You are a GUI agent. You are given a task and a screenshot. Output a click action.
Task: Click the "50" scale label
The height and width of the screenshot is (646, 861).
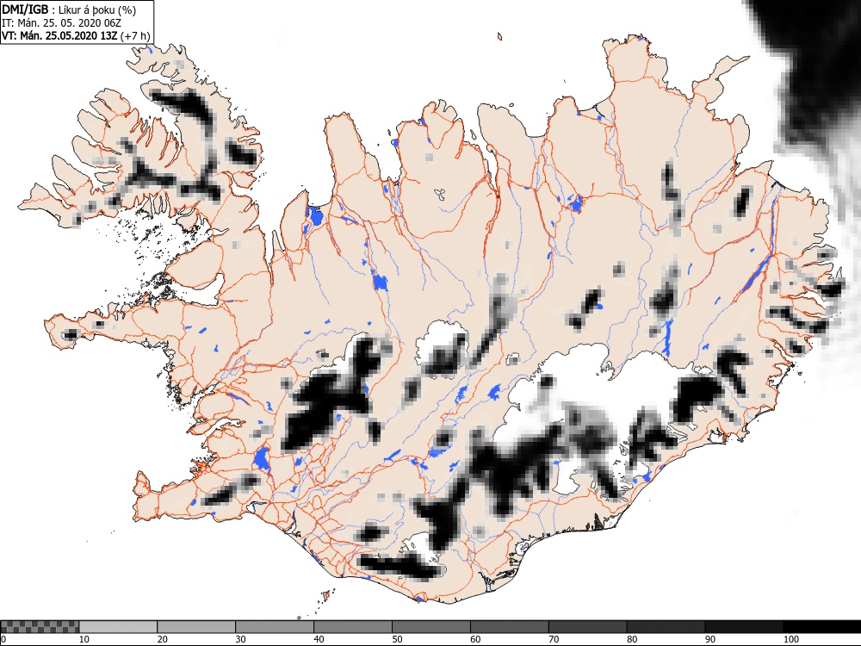[x=397, y=639]
